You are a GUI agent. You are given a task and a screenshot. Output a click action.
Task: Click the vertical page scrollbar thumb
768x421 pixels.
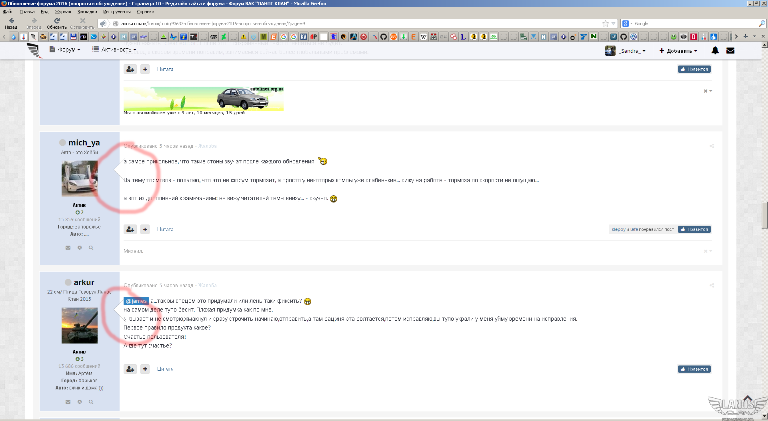[764, 215]
